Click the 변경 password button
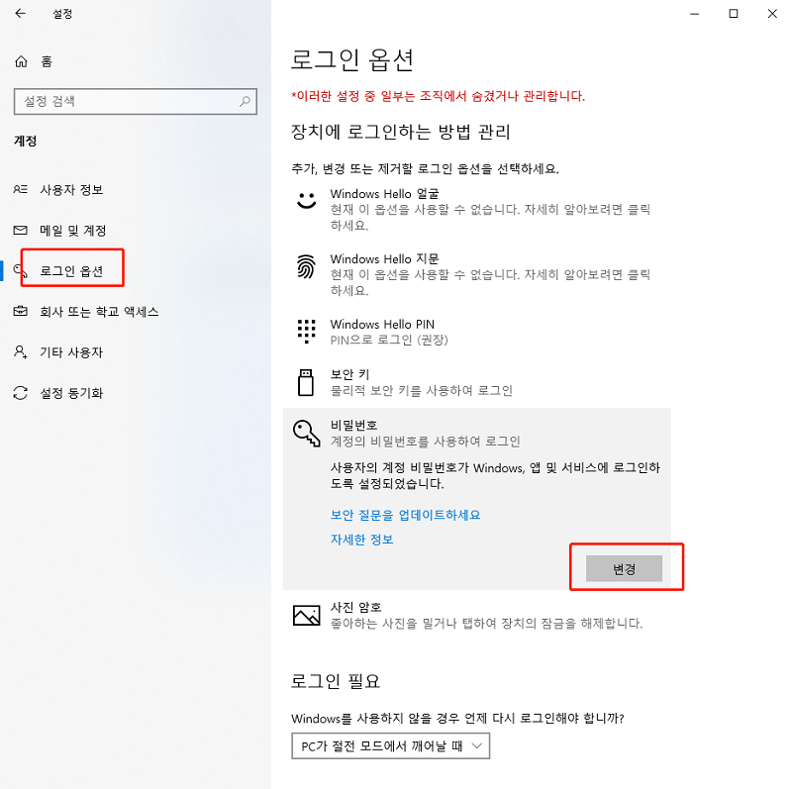This screenshot has width=792, height=789. pos(624,569)
